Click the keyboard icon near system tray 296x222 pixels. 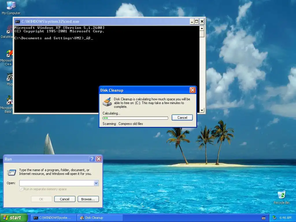click(x=264, y=218)
